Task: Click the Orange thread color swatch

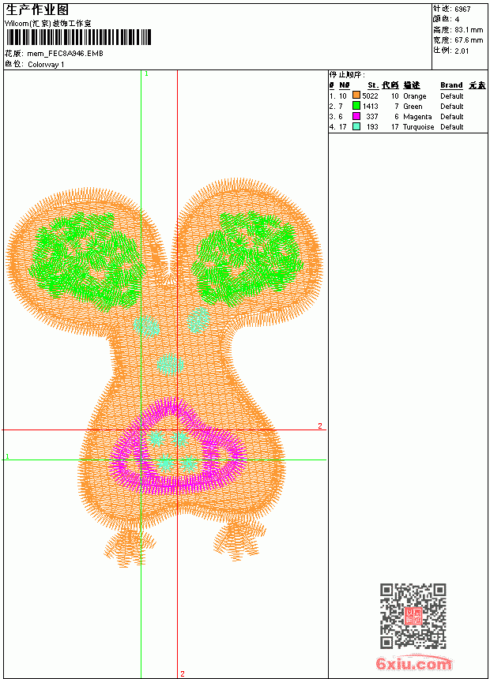Action: (x=356, y=96)
